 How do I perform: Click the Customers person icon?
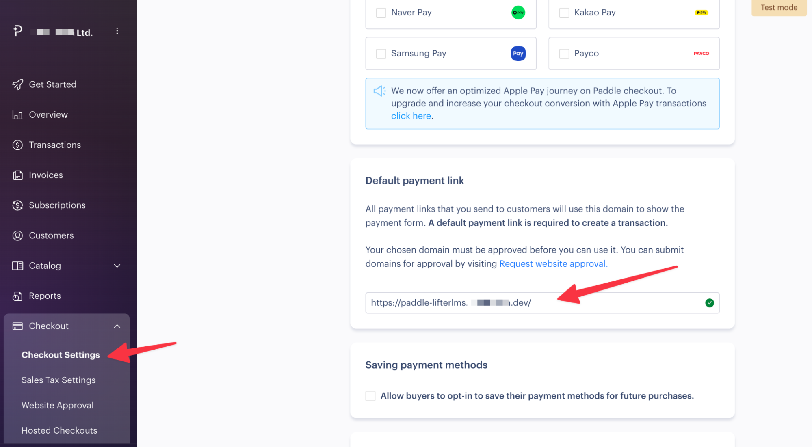pyautogui.click(x=17, y=235)
